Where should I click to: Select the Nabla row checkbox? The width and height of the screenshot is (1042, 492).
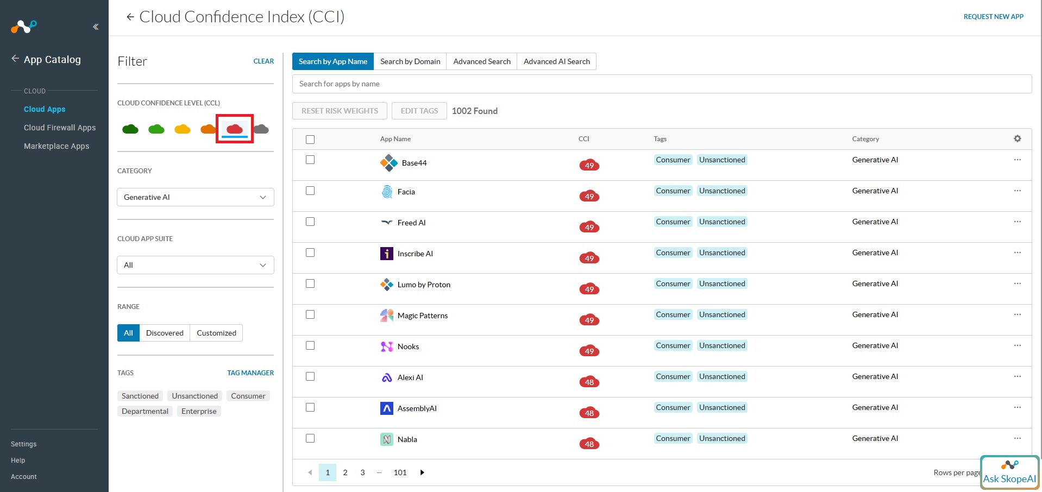(310, 438)
